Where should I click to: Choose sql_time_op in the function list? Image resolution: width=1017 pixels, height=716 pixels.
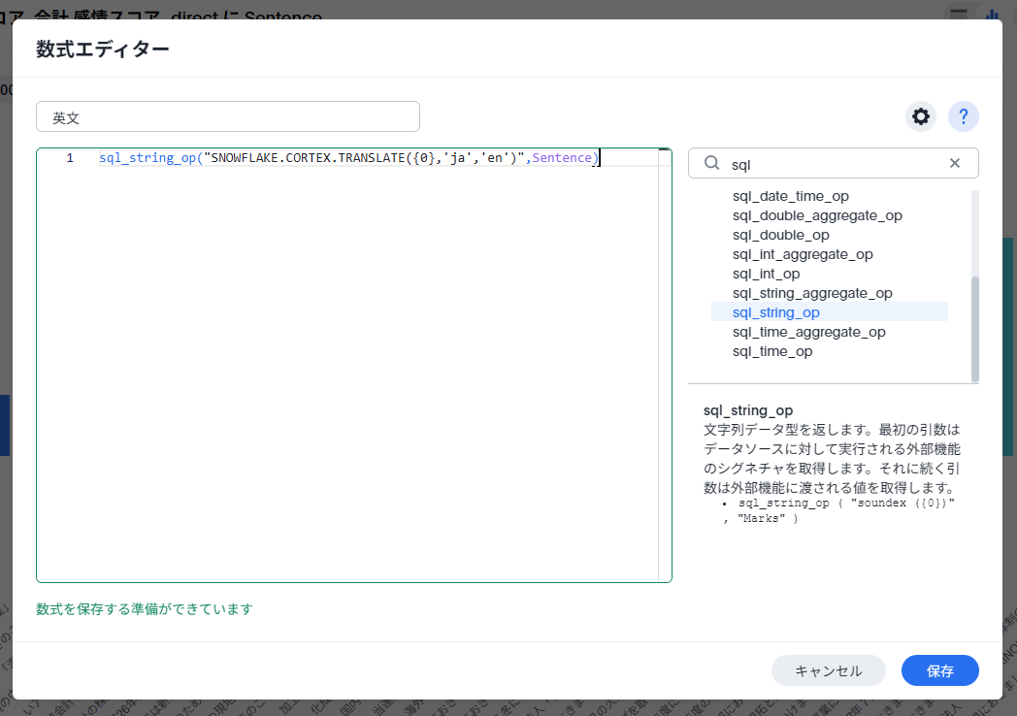(771, 351)
